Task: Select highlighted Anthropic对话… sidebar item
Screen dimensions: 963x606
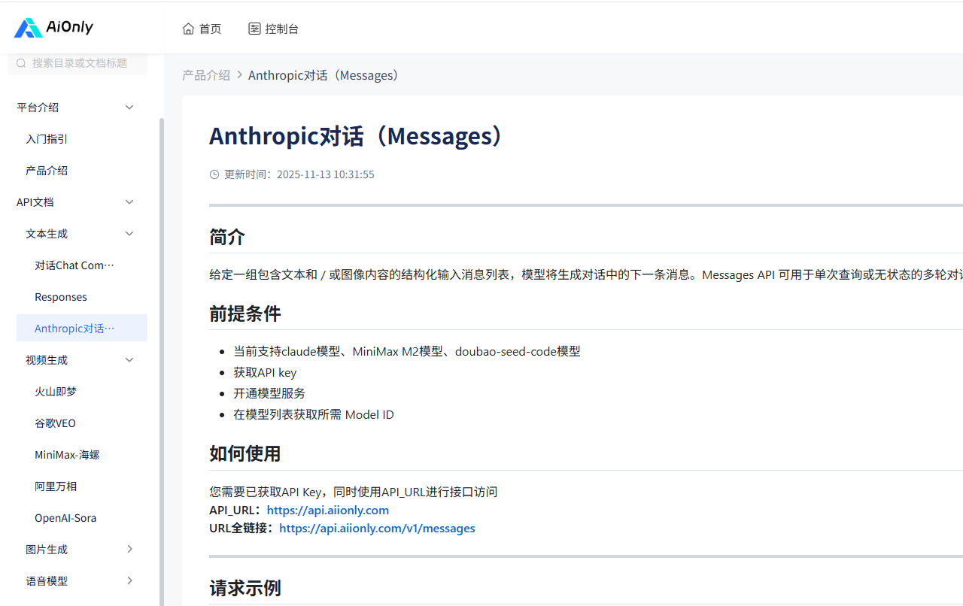Action: 82,329
